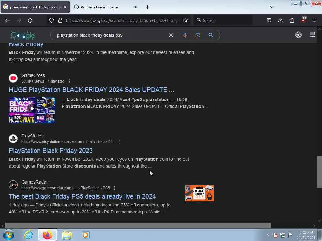Click the scroll right arrow
The image size is (322, 241).
(x=314, y=226)
